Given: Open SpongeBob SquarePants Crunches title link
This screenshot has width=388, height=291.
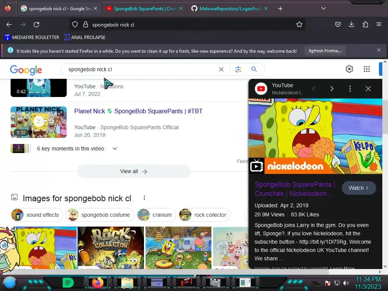Looking at the screenshot, I should pos(295,189).
